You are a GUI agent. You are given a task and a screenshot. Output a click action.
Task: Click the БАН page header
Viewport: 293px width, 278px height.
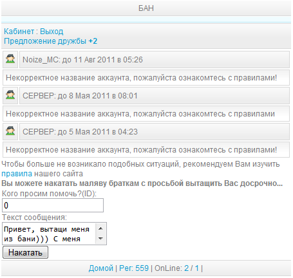click(x=146, y=8)
